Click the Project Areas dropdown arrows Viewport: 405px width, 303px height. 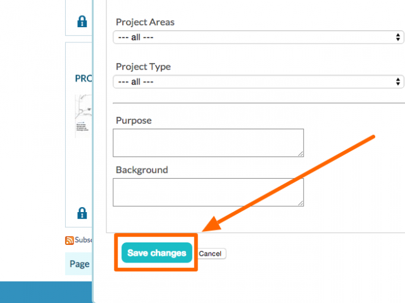(x=398, y=37)
